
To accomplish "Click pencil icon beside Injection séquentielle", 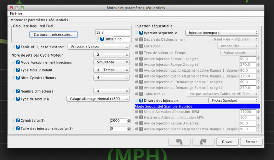I will (x=137, y=33).
